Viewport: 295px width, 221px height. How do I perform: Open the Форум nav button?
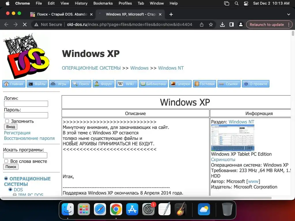[x=103, y=84]
